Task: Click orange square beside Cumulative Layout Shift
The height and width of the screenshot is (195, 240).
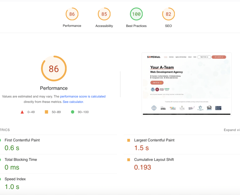Action: pyautogui.click(x=129, y=160)
